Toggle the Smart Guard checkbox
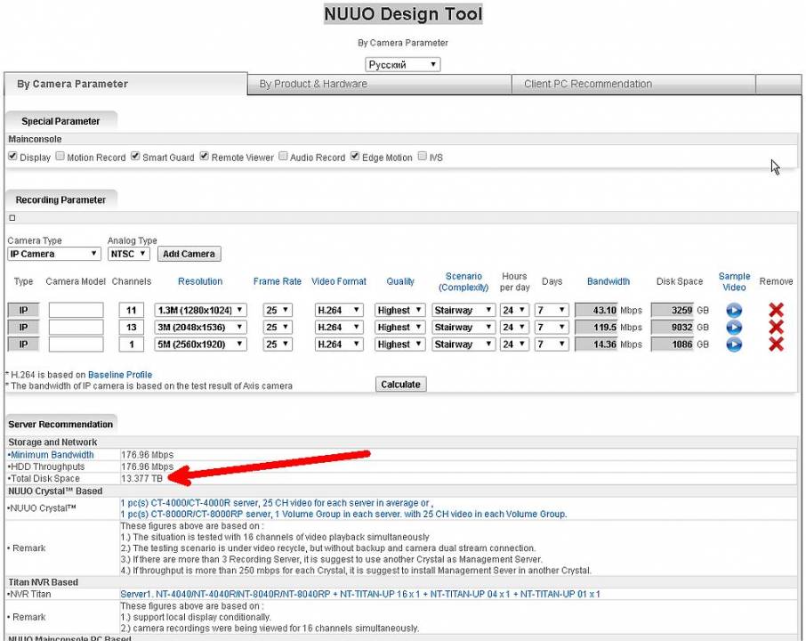Viewport: 806px width, 641px height. pos(135,157)
